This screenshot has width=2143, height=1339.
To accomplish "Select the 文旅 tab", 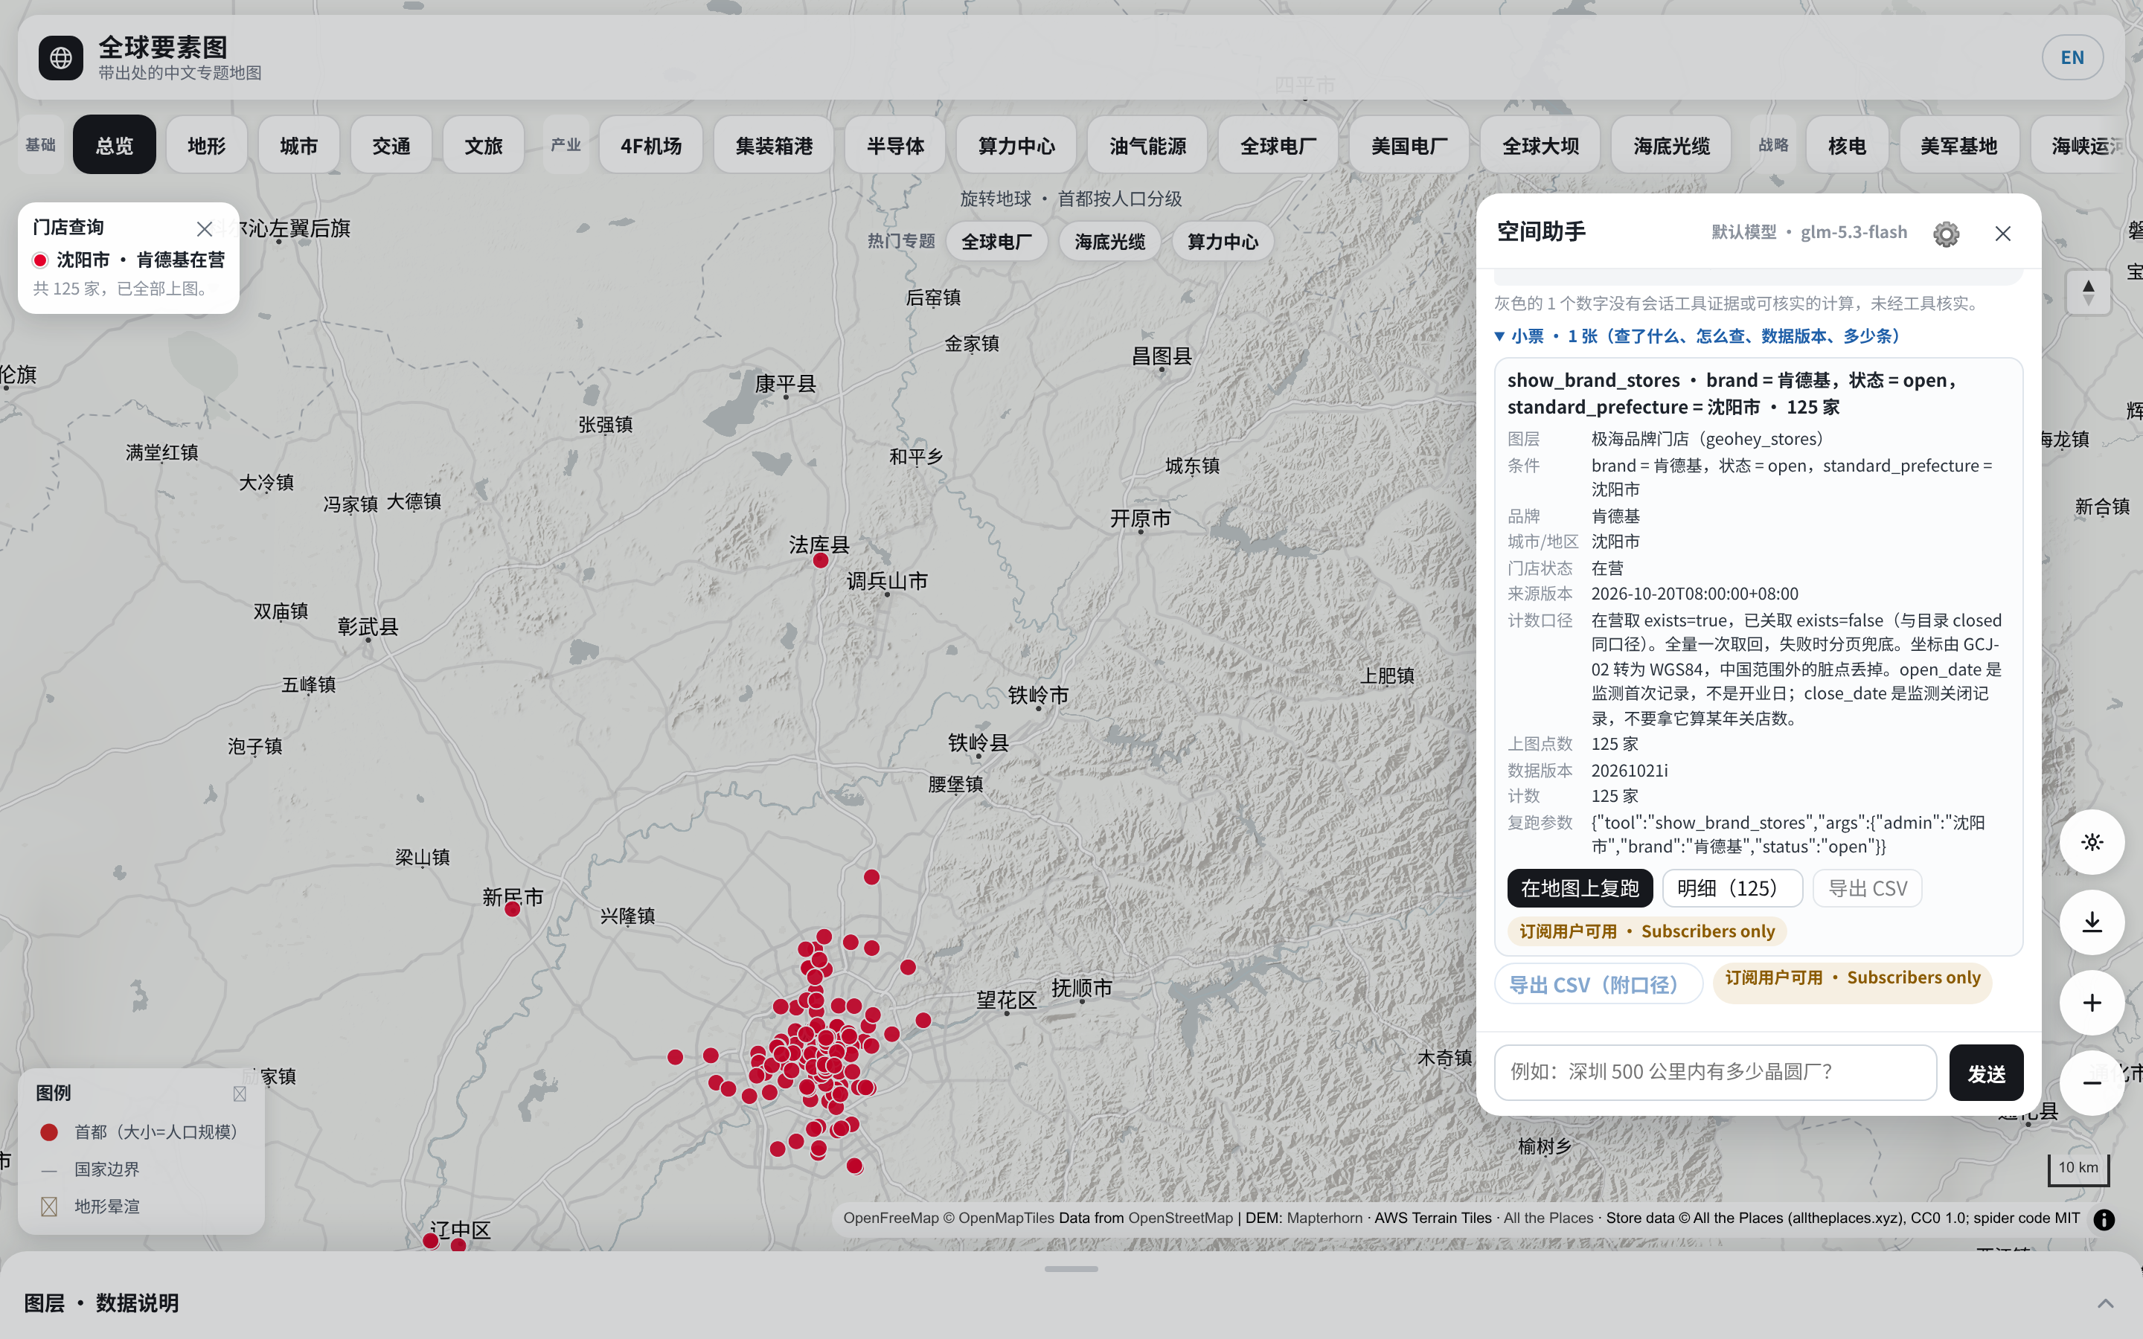I will [484, 145].
